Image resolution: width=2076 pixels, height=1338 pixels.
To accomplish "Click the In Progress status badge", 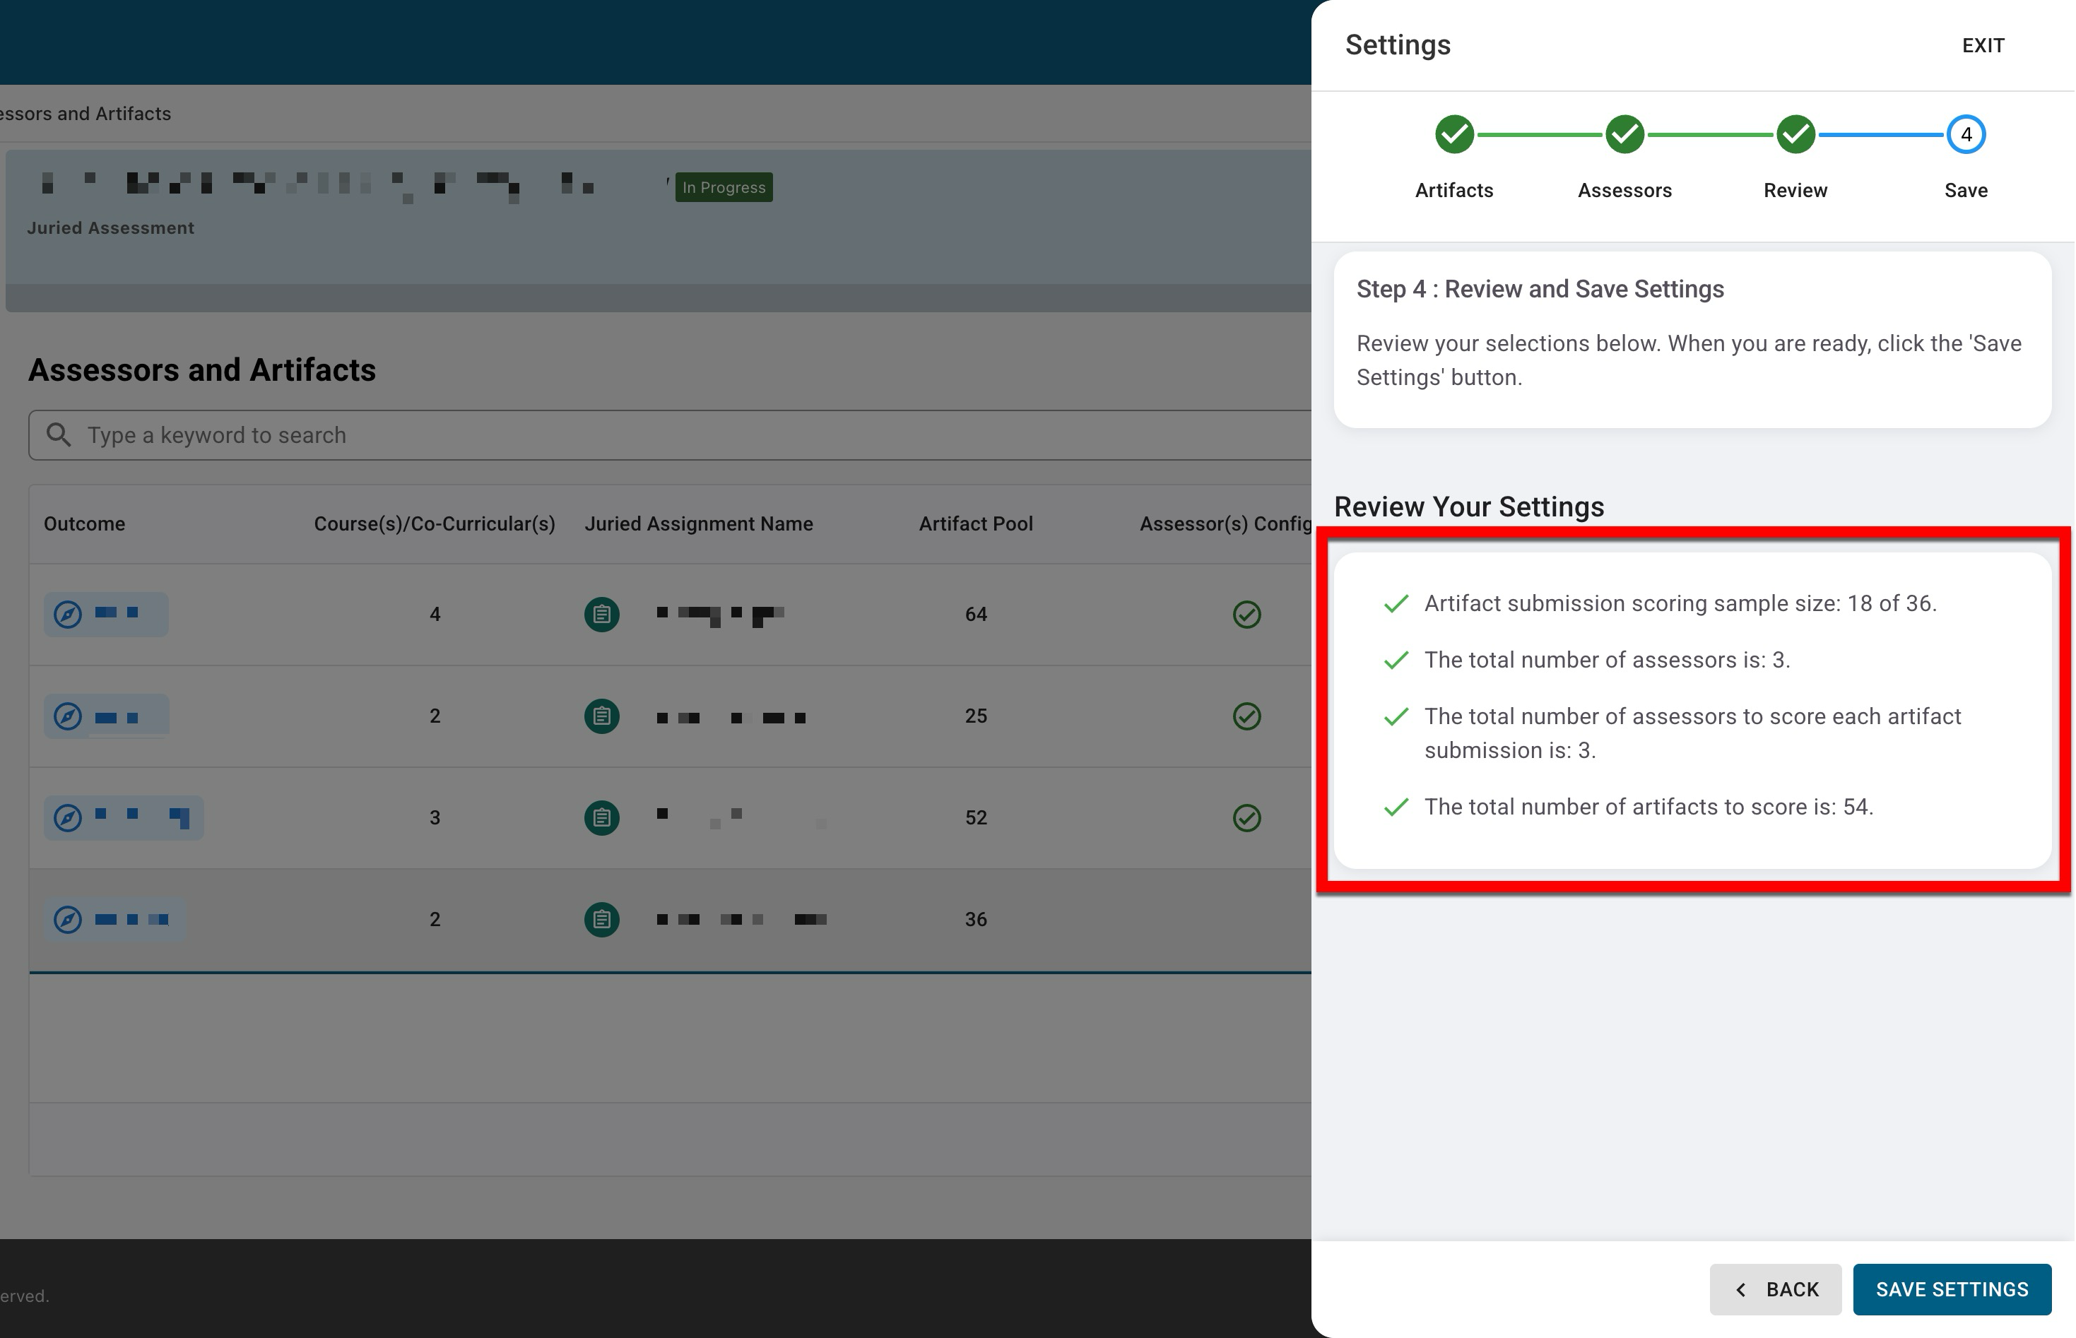I will coord(723,187).
